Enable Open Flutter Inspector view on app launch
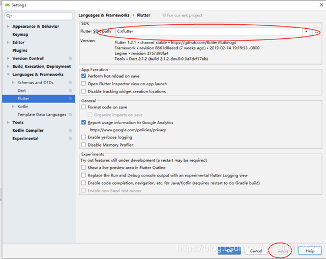 click(x=84, y=84)
